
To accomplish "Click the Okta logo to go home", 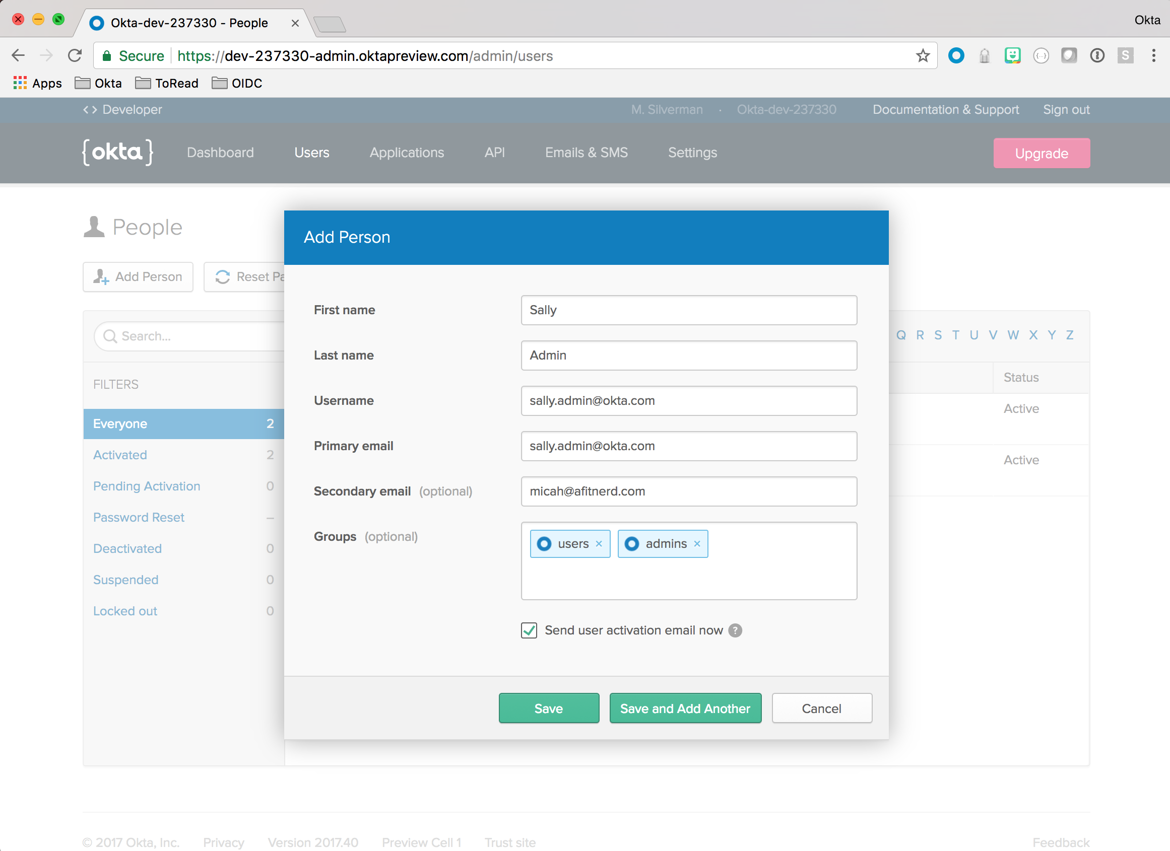I will pyautogui.click(x=116, y=152).
